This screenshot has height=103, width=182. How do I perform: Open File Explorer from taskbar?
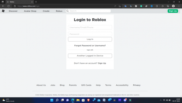[x=78, y=100]
